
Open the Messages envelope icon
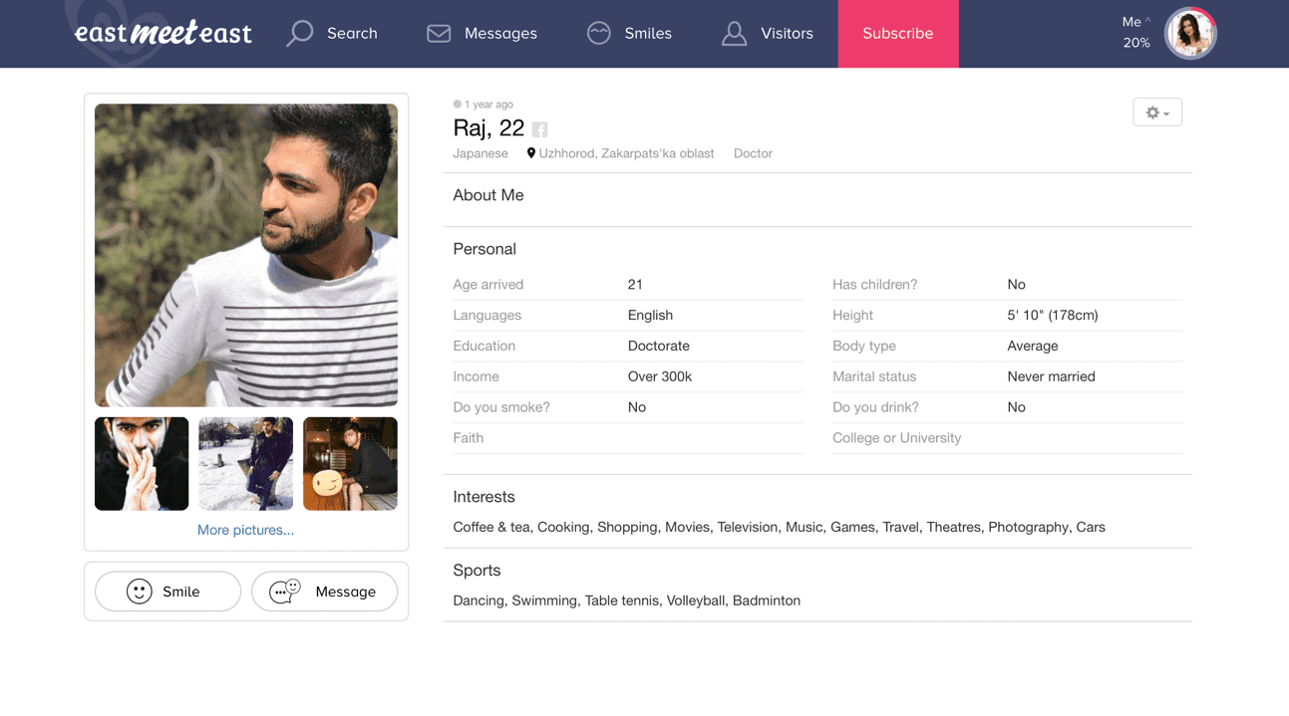[x=439, y=33]
